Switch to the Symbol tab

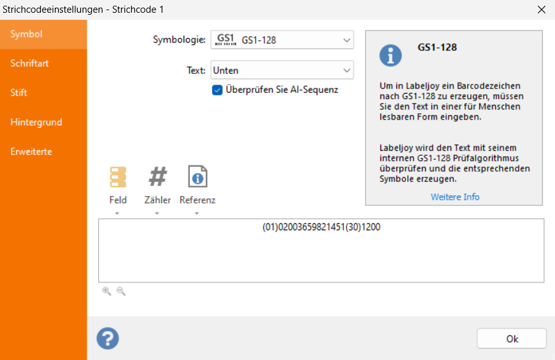[43, 34]
